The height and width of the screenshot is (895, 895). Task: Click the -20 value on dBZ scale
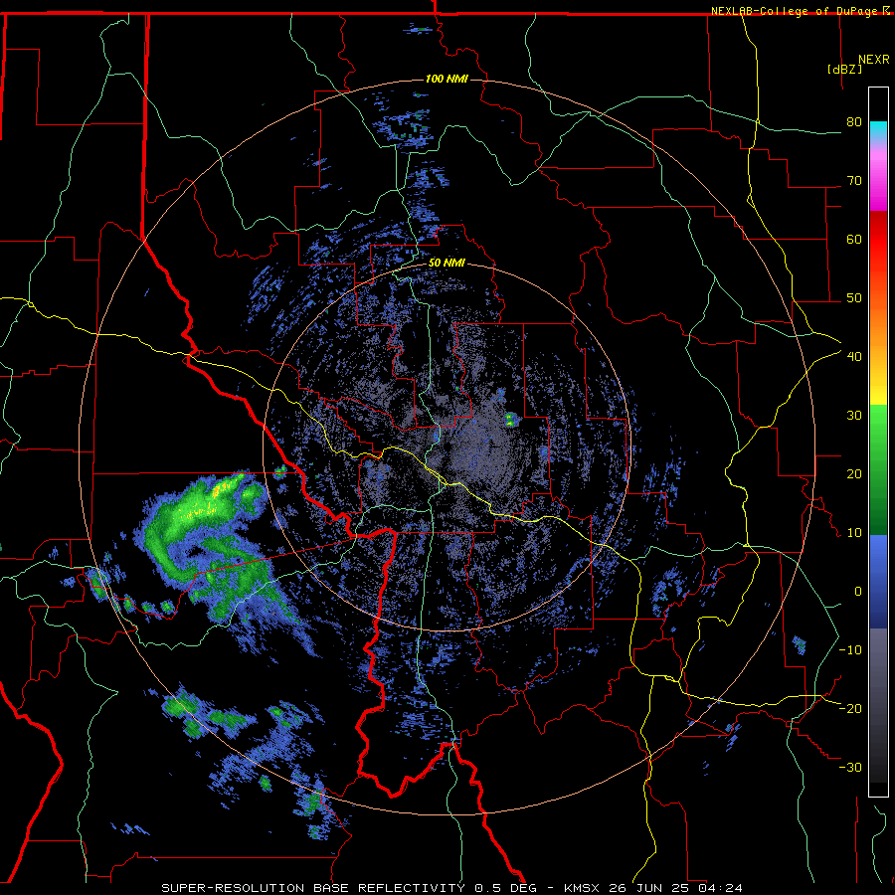pyautogui.click(x=850, y=709)
